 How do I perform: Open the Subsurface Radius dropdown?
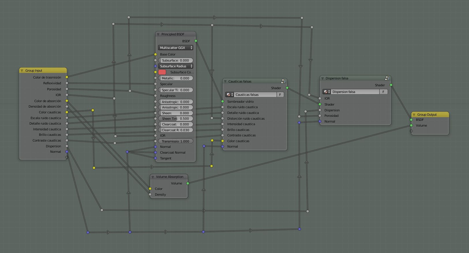(x=176, y=66)
